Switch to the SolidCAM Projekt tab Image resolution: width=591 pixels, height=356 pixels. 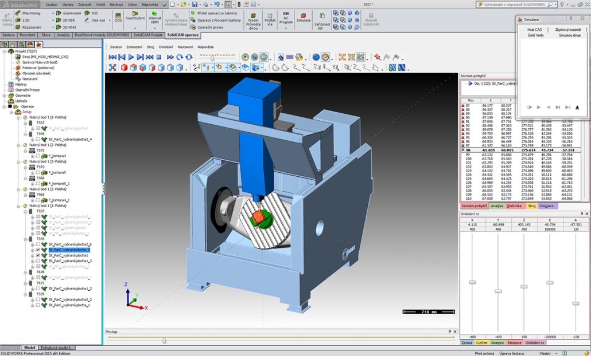coord(148,35)
